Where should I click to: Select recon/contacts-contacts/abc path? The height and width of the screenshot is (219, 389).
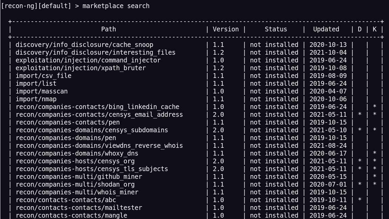point(66,200)
